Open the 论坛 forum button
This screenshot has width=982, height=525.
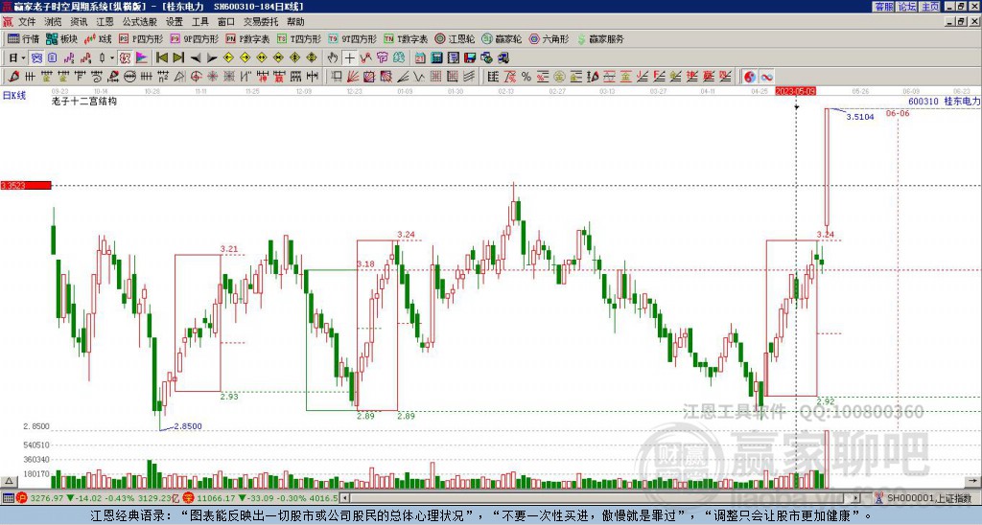(906, 7)
